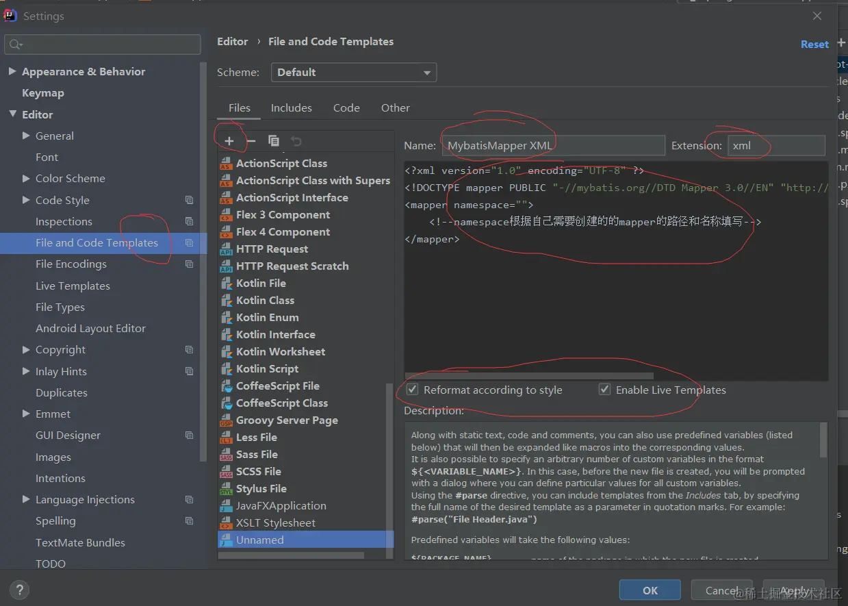The image size is (848, 606).
Task: Open Keymap settings page
Action: tap(43, 93)
